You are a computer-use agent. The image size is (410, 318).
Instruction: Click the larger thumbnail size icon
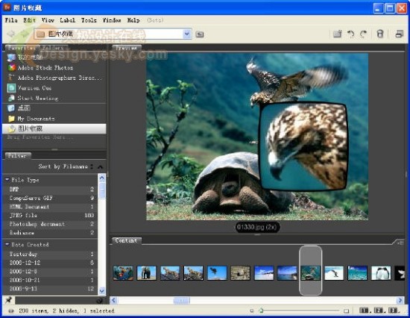346,311
